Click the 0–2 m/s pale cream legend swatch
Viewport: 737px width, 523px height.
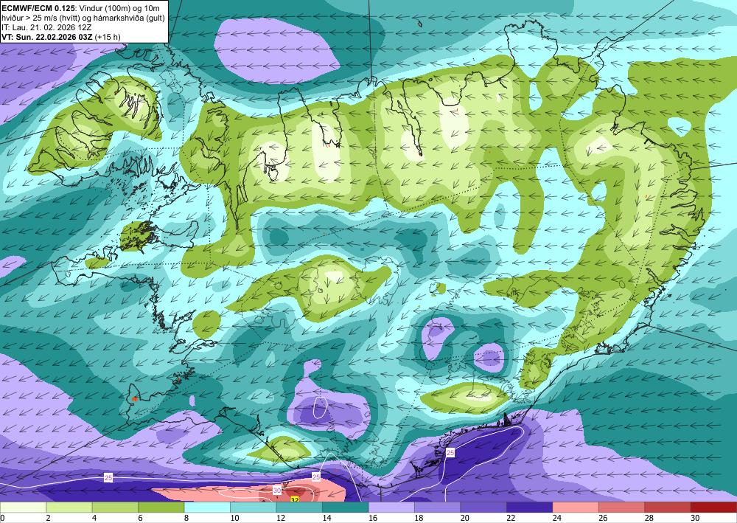click(x=23, y=507)
